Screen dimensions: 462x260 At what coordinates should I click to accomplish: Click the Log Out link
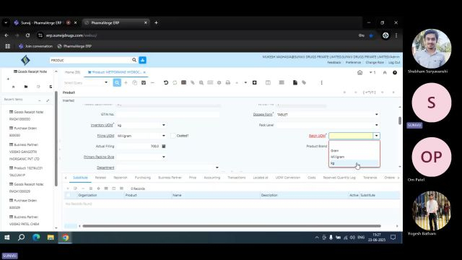[394, 63]
